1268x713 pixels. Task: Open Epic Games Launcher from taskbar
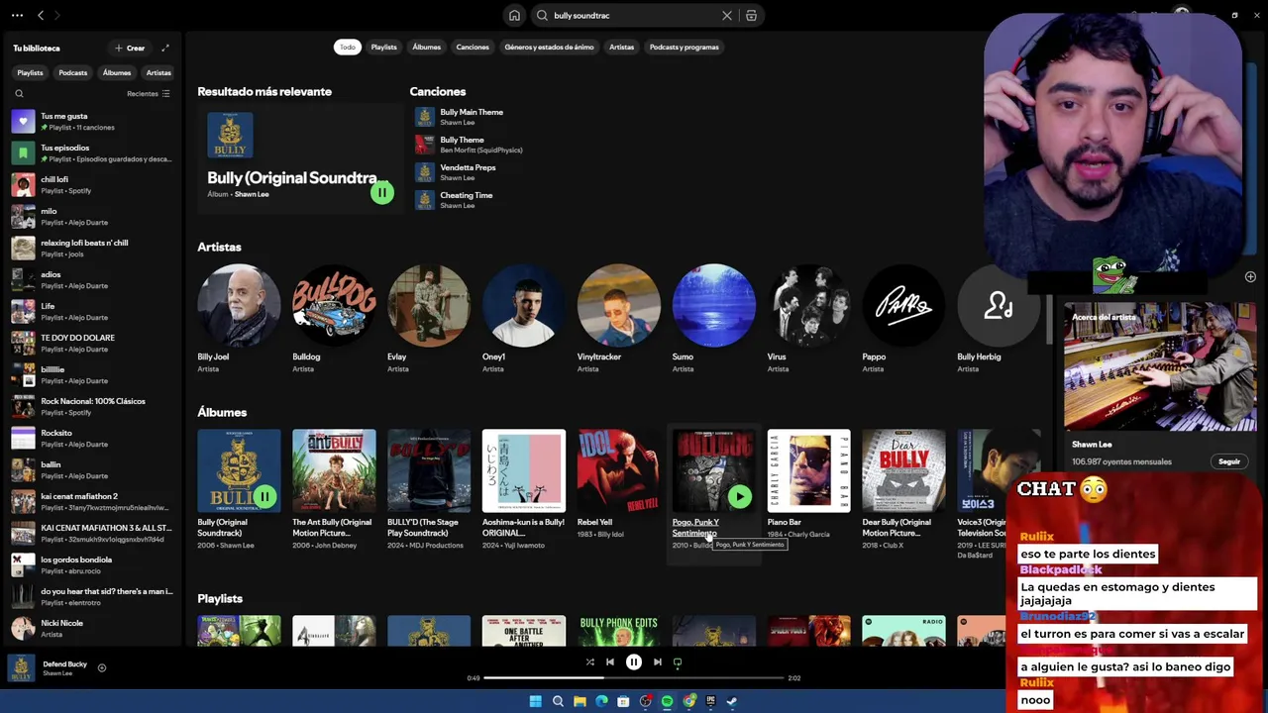[710, 701]
